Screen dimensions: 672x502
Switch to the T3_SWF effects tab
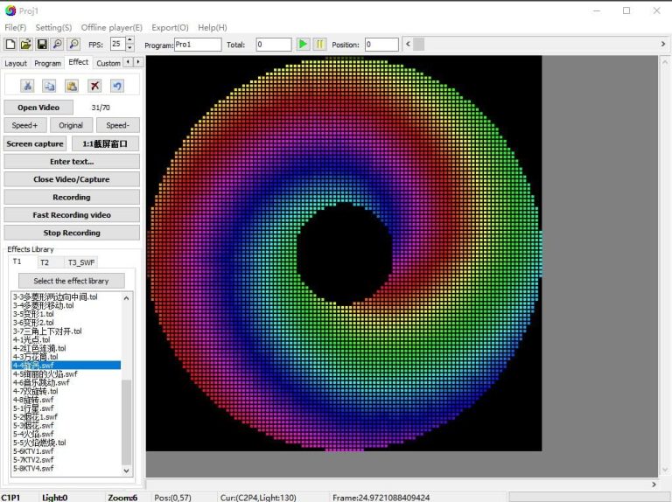(x=81, y=262)
